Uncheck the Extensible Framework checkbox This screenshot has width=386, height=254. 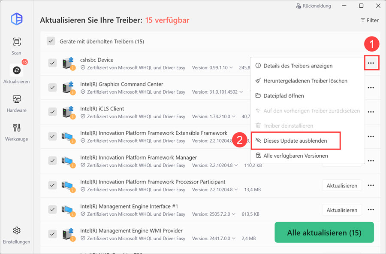pos(52,136)
